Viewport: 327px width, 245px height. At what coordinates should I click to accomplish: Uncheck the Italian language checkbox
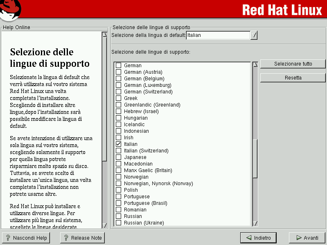[119, 144]
